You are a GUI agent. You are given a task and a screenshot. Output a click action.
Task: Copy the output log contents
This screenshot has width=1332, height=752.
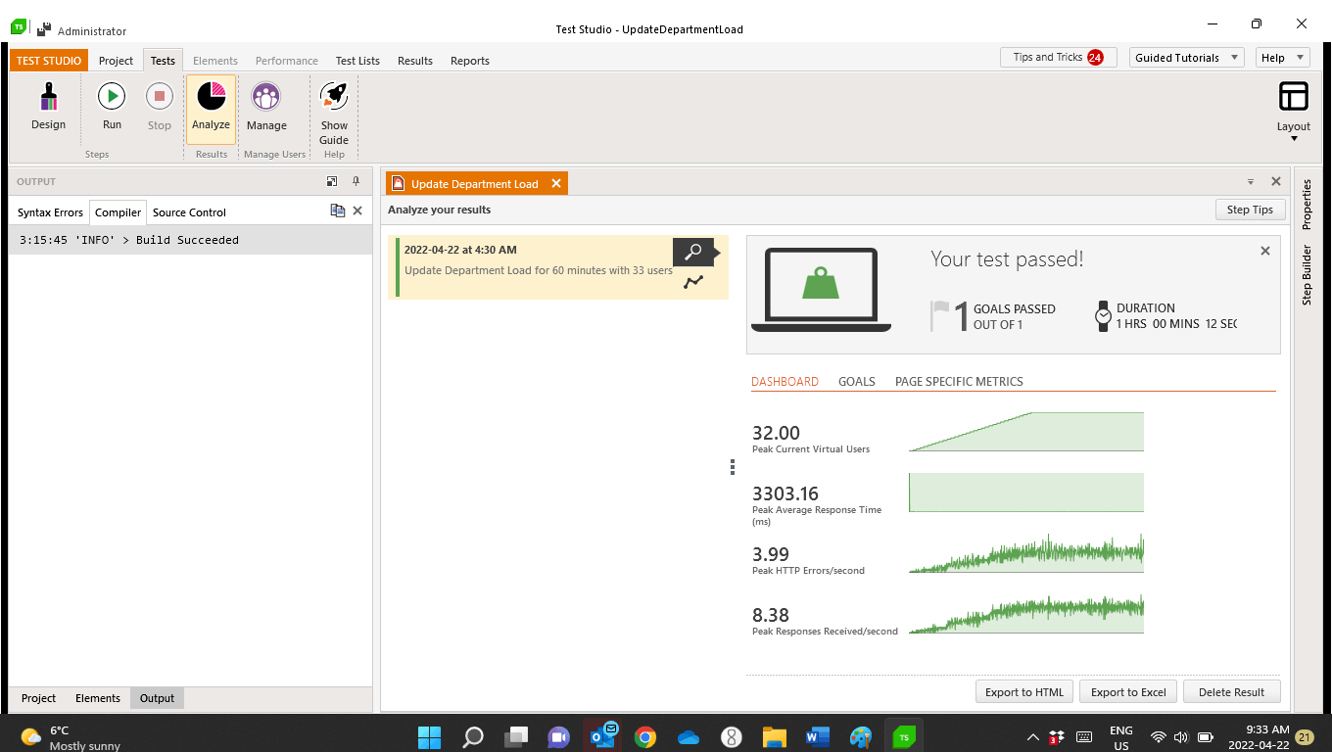pos(338,211)
